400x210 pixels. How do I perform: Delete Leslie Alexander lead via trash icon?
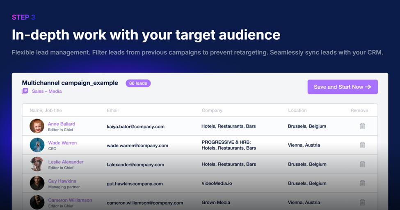pos(362,164)
